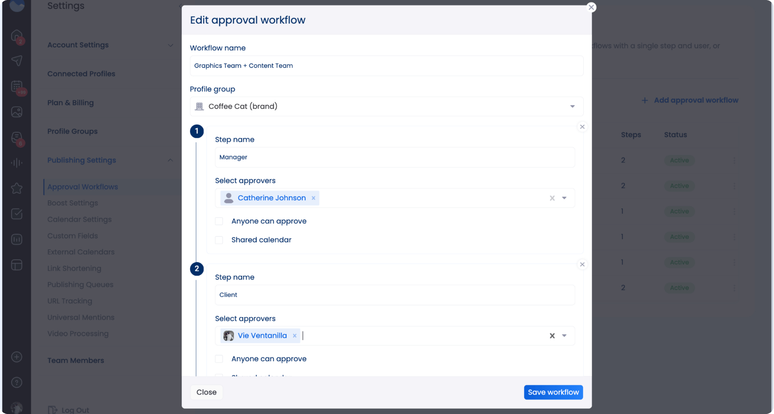The width and height of the screenshot is (774, 414).
Task: Remove step 1 with its X icon
Action: pos(582,127)
